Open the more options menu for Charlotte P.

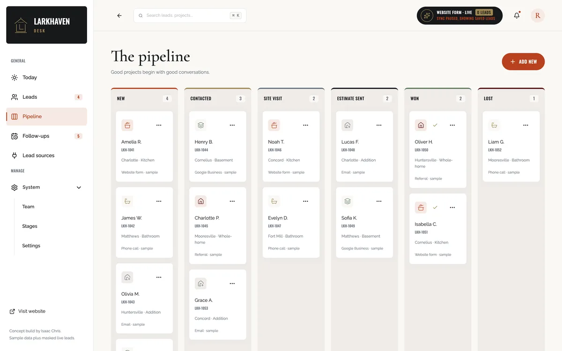point(232,201)
